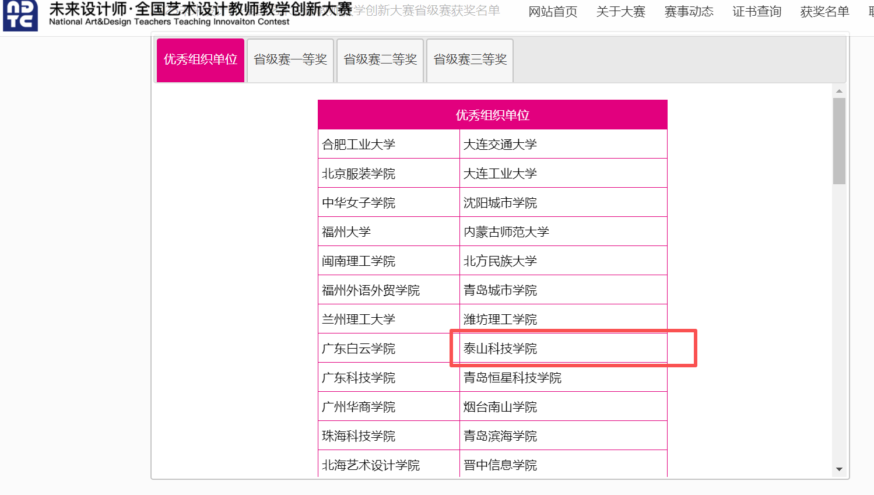Open the 关于大赛 menu item
The width and height of the screenshot is (874, 495).
click(620, 12)
